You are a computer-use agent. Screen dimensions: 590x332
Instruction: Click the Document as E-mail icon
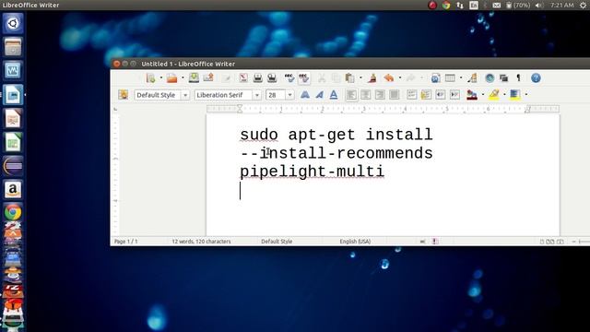[x=208, y=77]
